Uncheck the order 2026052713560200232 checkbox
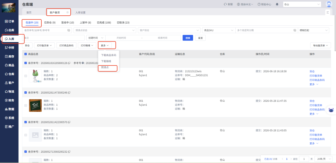The height and width of the screenshot is (163, 336). point(25,152)
